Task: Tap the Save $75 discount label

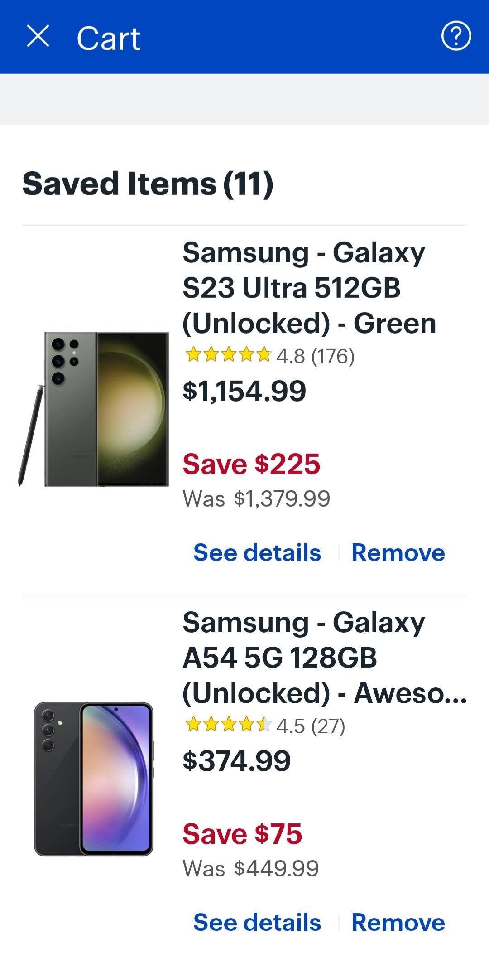Action: point(242,834)
